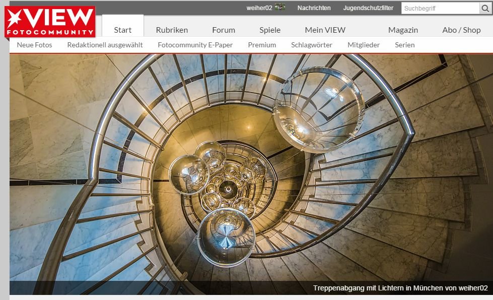Click the spiral staircase featured photo

click(251, 166)
